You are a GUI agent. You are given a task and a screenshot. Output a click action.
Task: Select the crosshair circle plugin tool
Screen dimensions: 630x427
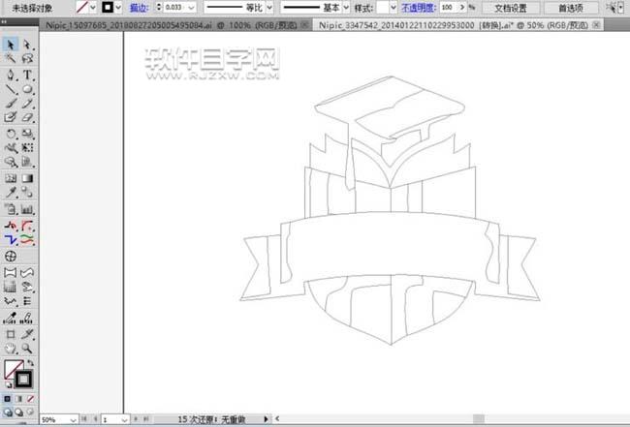(11, 256)
